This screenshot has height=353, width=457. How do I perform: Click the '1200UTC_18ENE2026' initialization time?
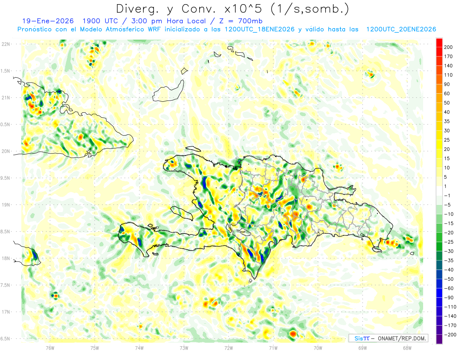260,29
